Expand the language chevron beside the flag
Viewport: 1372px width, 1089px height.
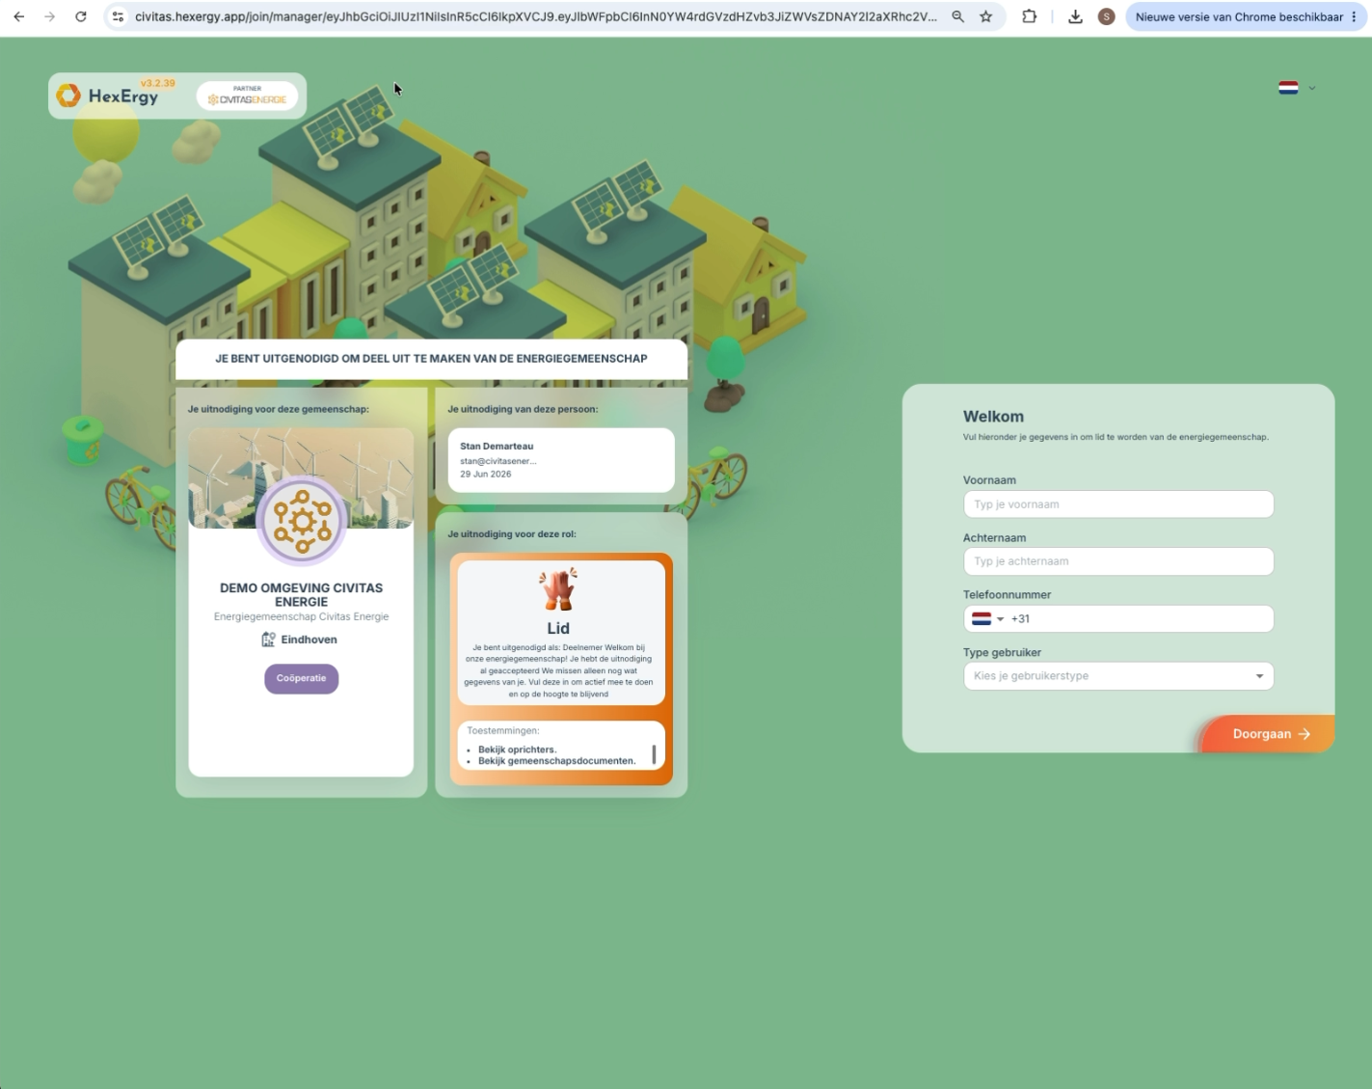[x=1311, y=88]
